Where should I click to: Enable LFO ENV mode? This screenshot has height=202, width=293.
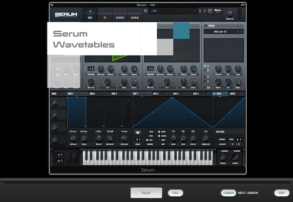pos(147,136)
